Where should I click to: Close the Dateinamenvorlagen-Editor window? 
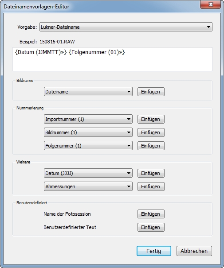tap(211, 4)
